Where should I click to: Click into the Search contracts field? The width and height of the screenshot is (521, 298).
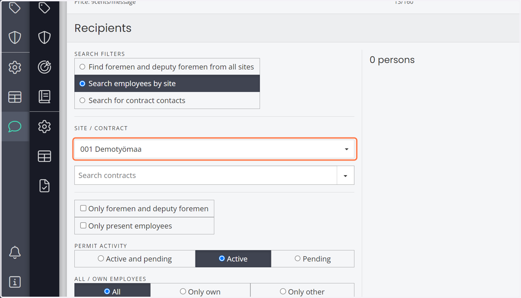coord(206,175)
